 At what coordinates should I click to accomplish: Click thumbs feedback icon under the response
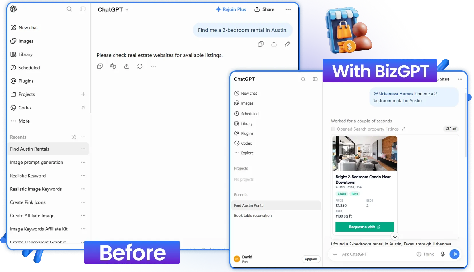click(113, 66)
